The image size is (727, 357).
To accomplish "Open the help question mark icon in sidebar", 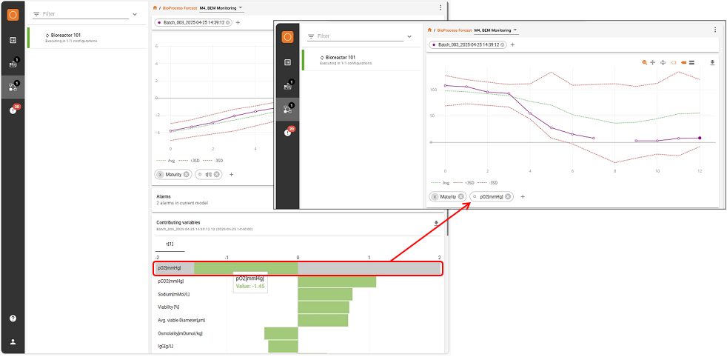I will (13, 318).
